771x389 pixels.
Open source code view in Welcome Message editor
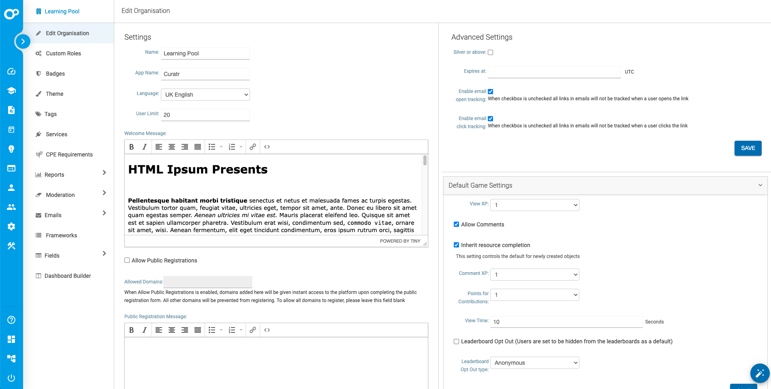click(267, 147)
